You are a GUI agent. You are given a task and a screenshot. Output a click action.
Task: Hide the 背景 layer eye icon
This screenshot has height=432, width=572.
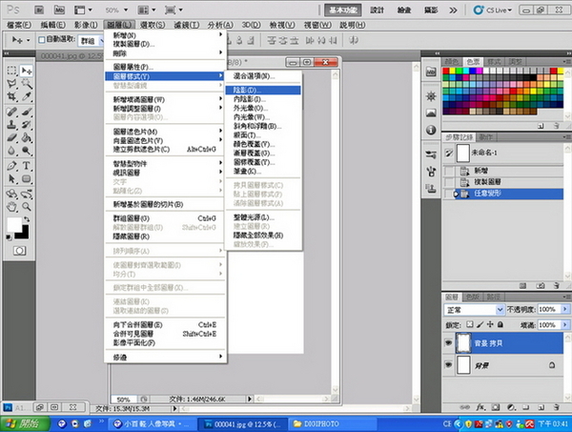[x=448, y=365]
